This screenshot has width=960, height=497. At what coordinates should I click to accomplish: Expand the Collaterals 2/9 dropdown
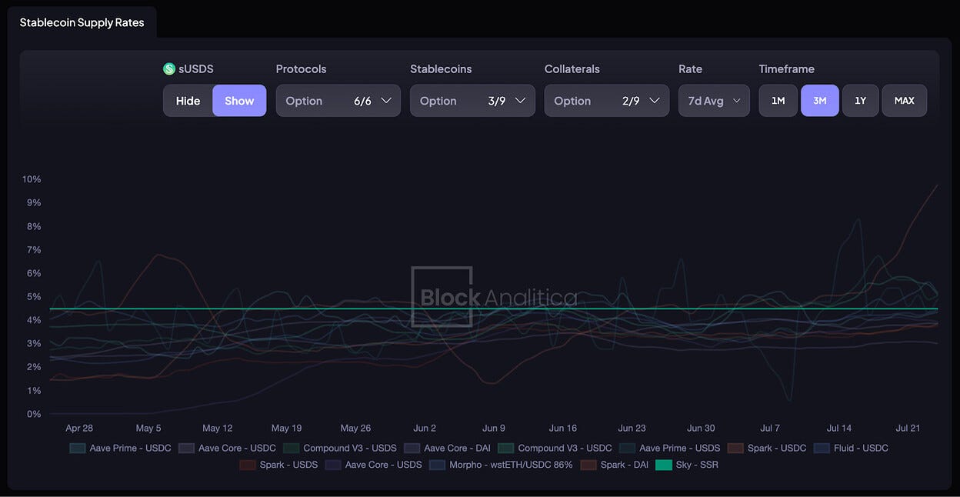click(x=607, y=101)
